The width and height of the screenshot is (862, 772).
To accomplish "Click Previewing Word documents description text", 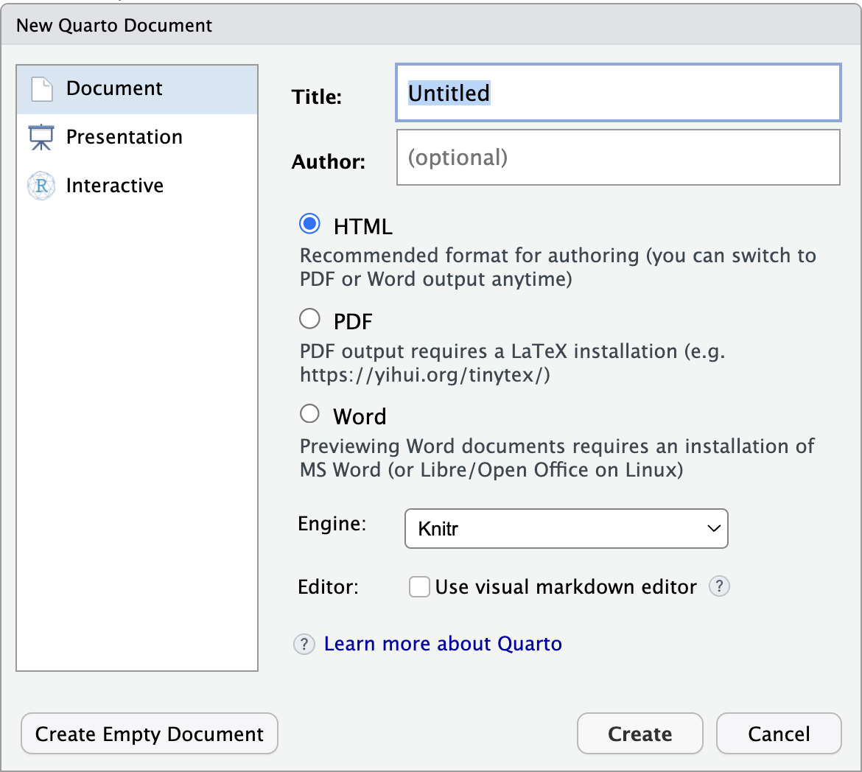I will point(557,458).
